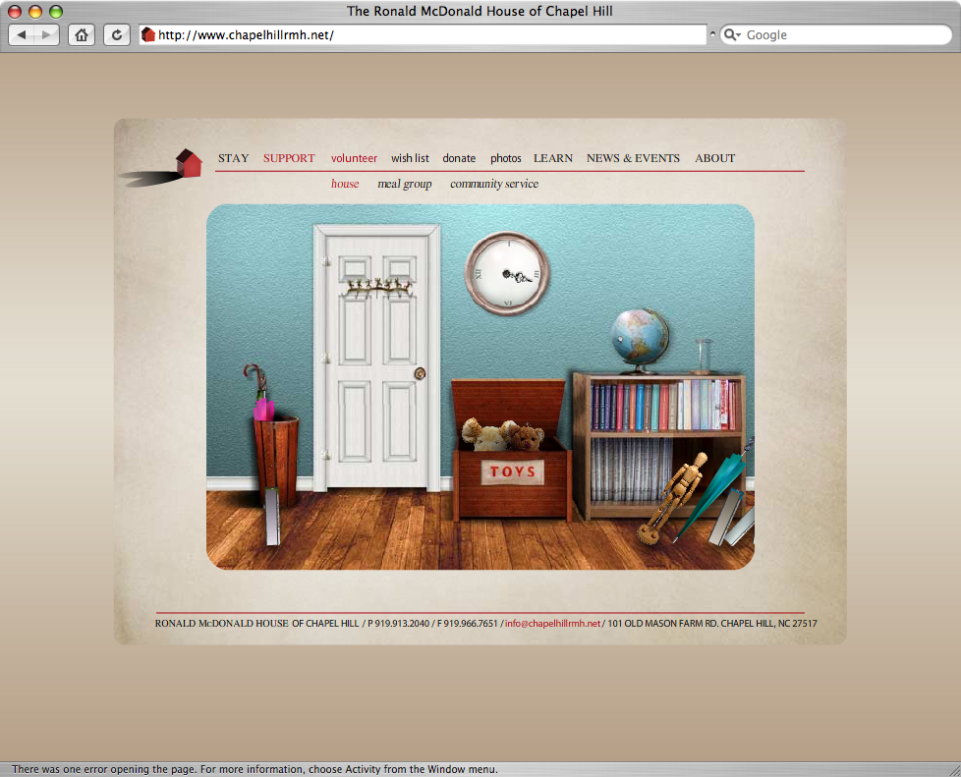Open the photos page

506,158
